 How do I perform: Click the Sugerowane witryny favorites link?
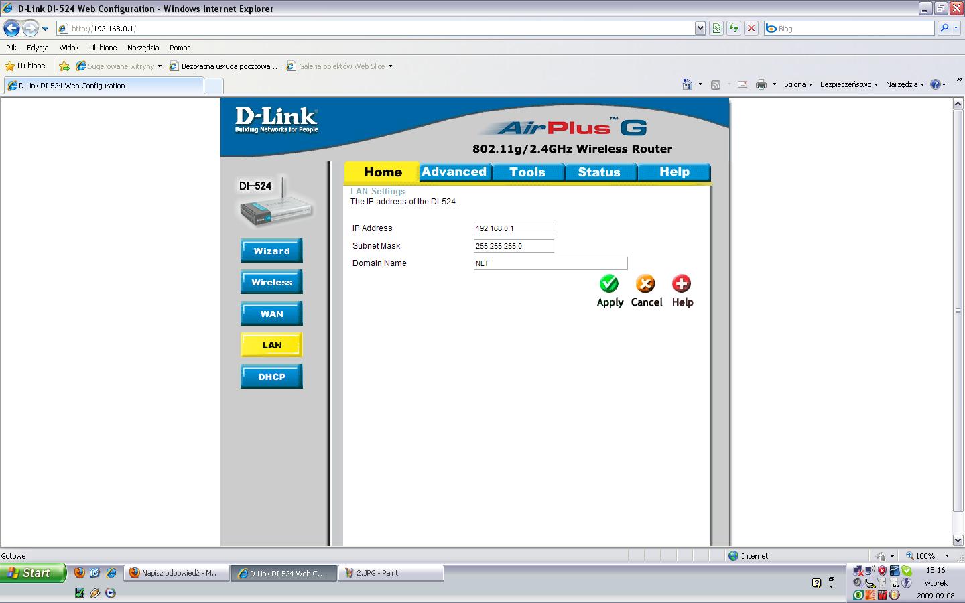119,66
